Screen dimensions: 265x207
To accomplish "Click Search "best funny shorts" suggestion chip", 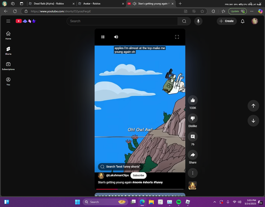I will point(120,167).
